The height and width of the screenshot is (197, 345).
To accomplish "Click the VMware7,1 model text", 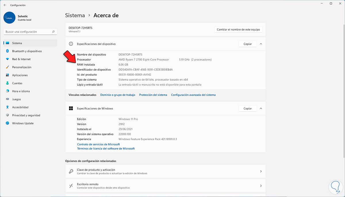I will (x=74, y=31).
